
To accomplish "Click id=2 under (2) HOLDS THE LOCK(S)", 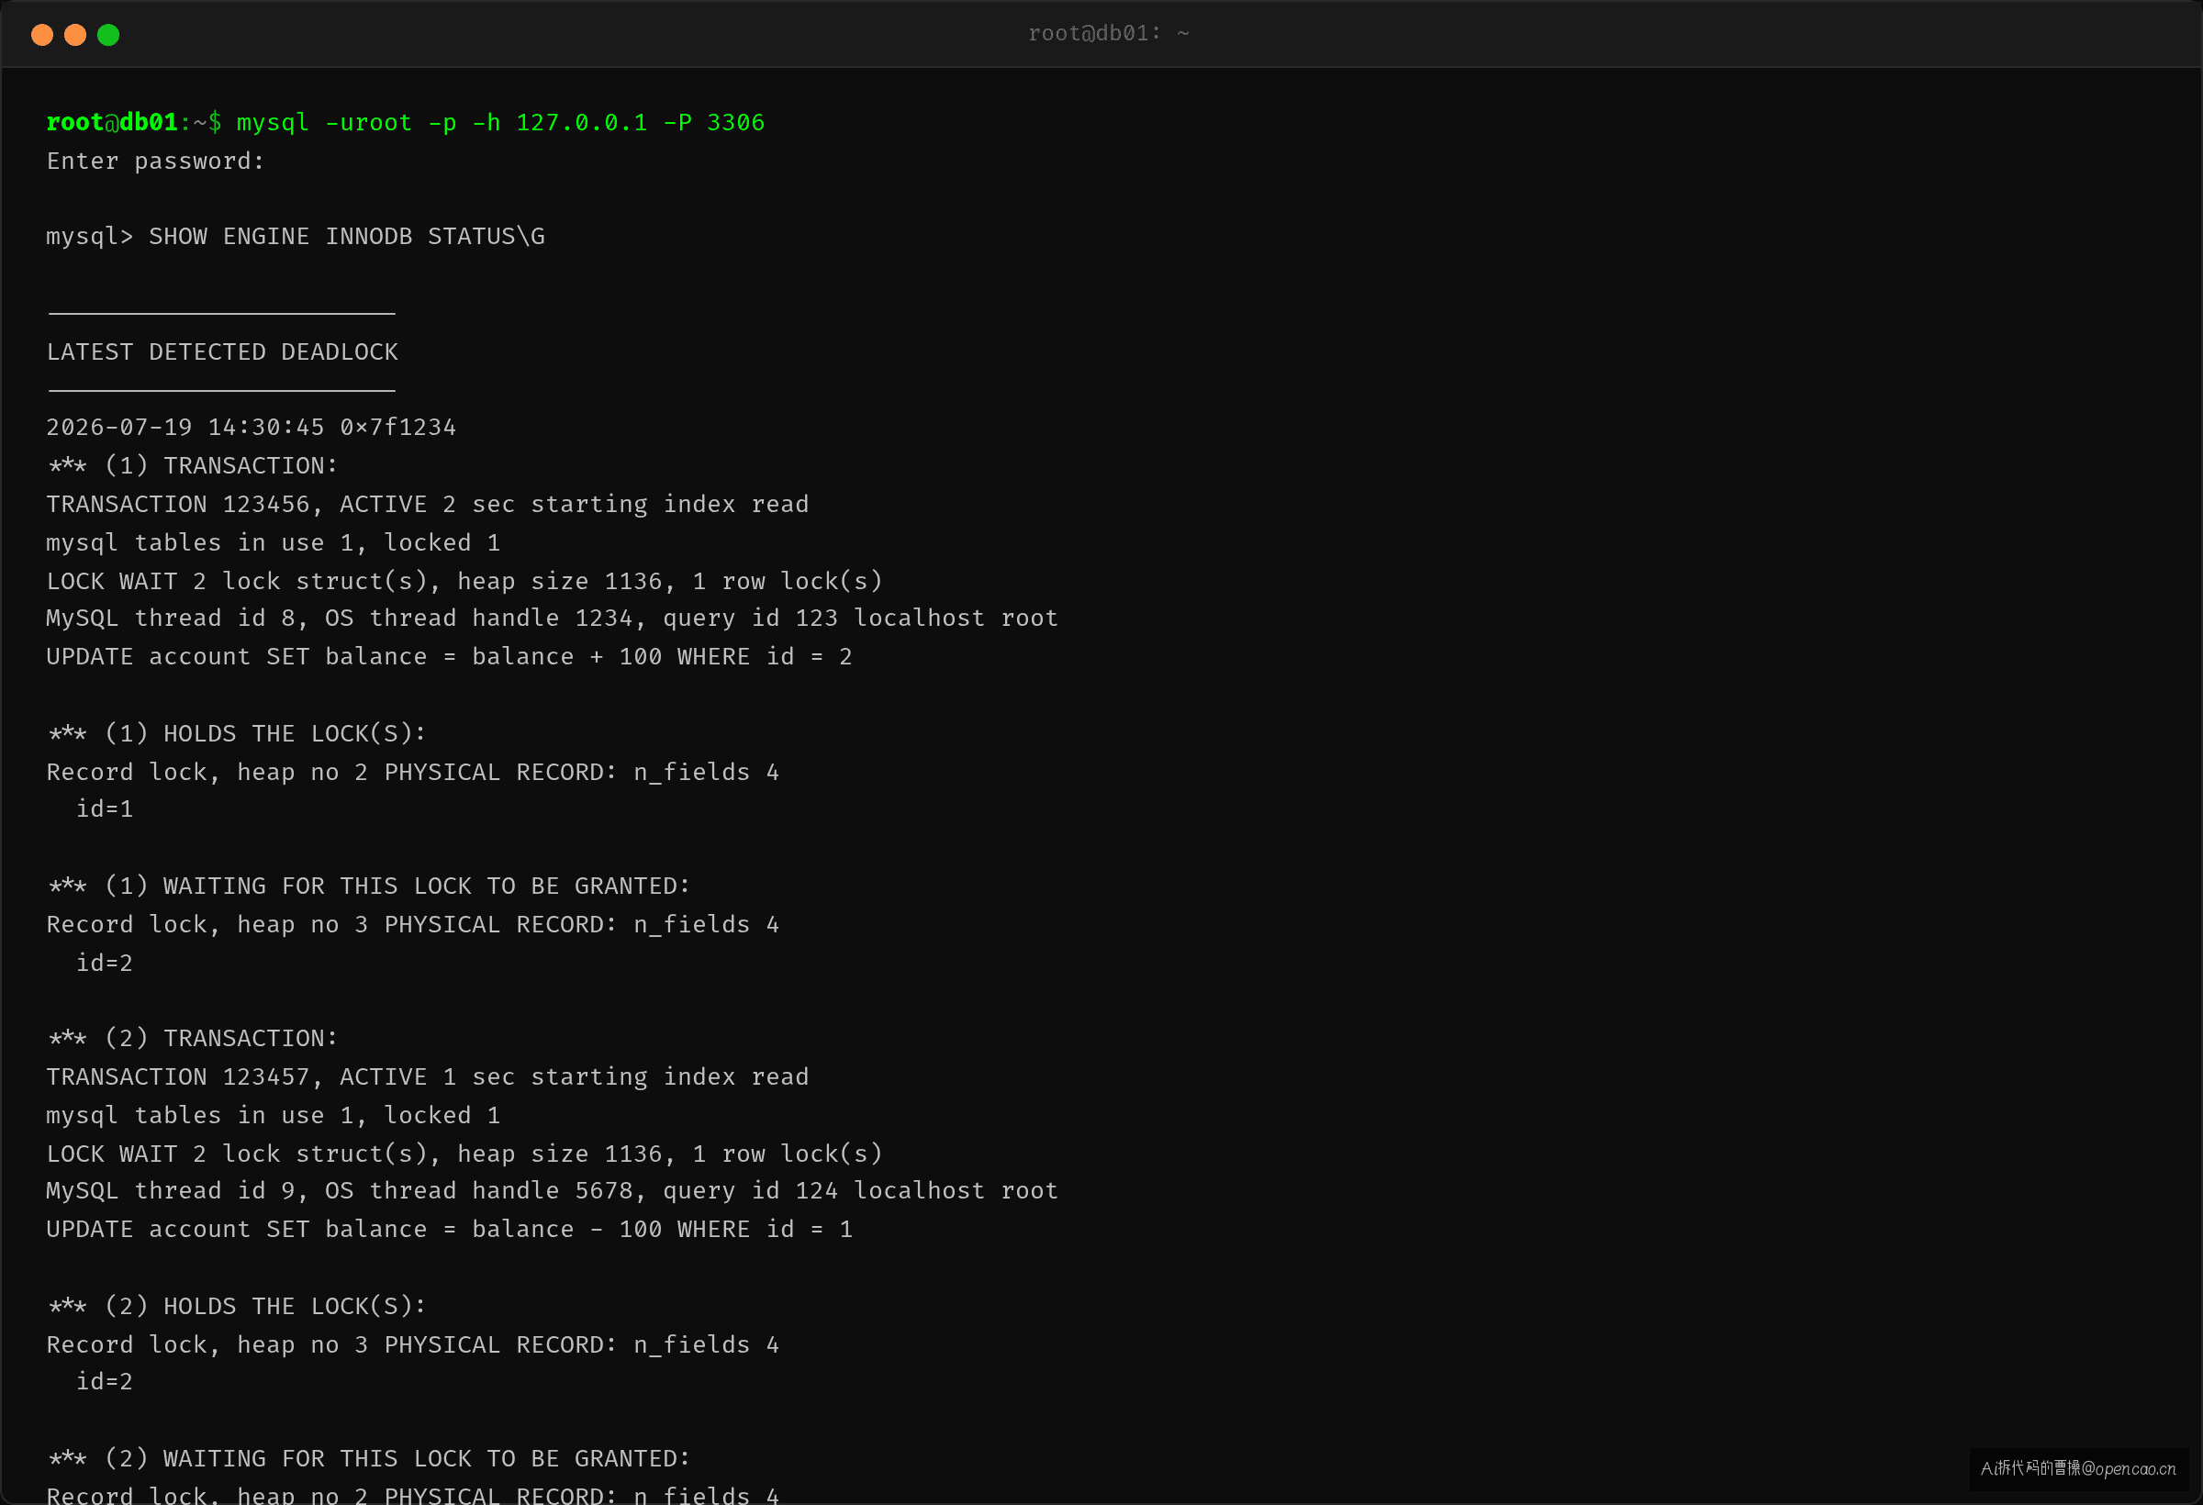I will (x=105, y=1383).
